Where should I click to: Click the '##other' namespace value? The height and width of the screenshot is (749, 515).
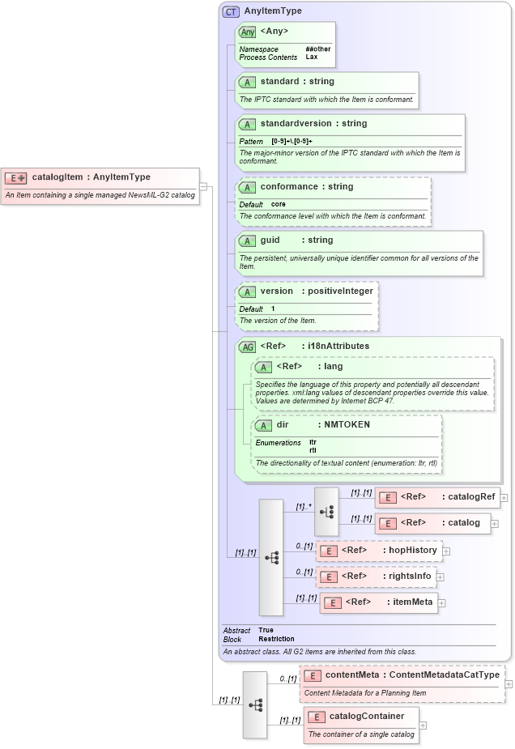(318, 49)
